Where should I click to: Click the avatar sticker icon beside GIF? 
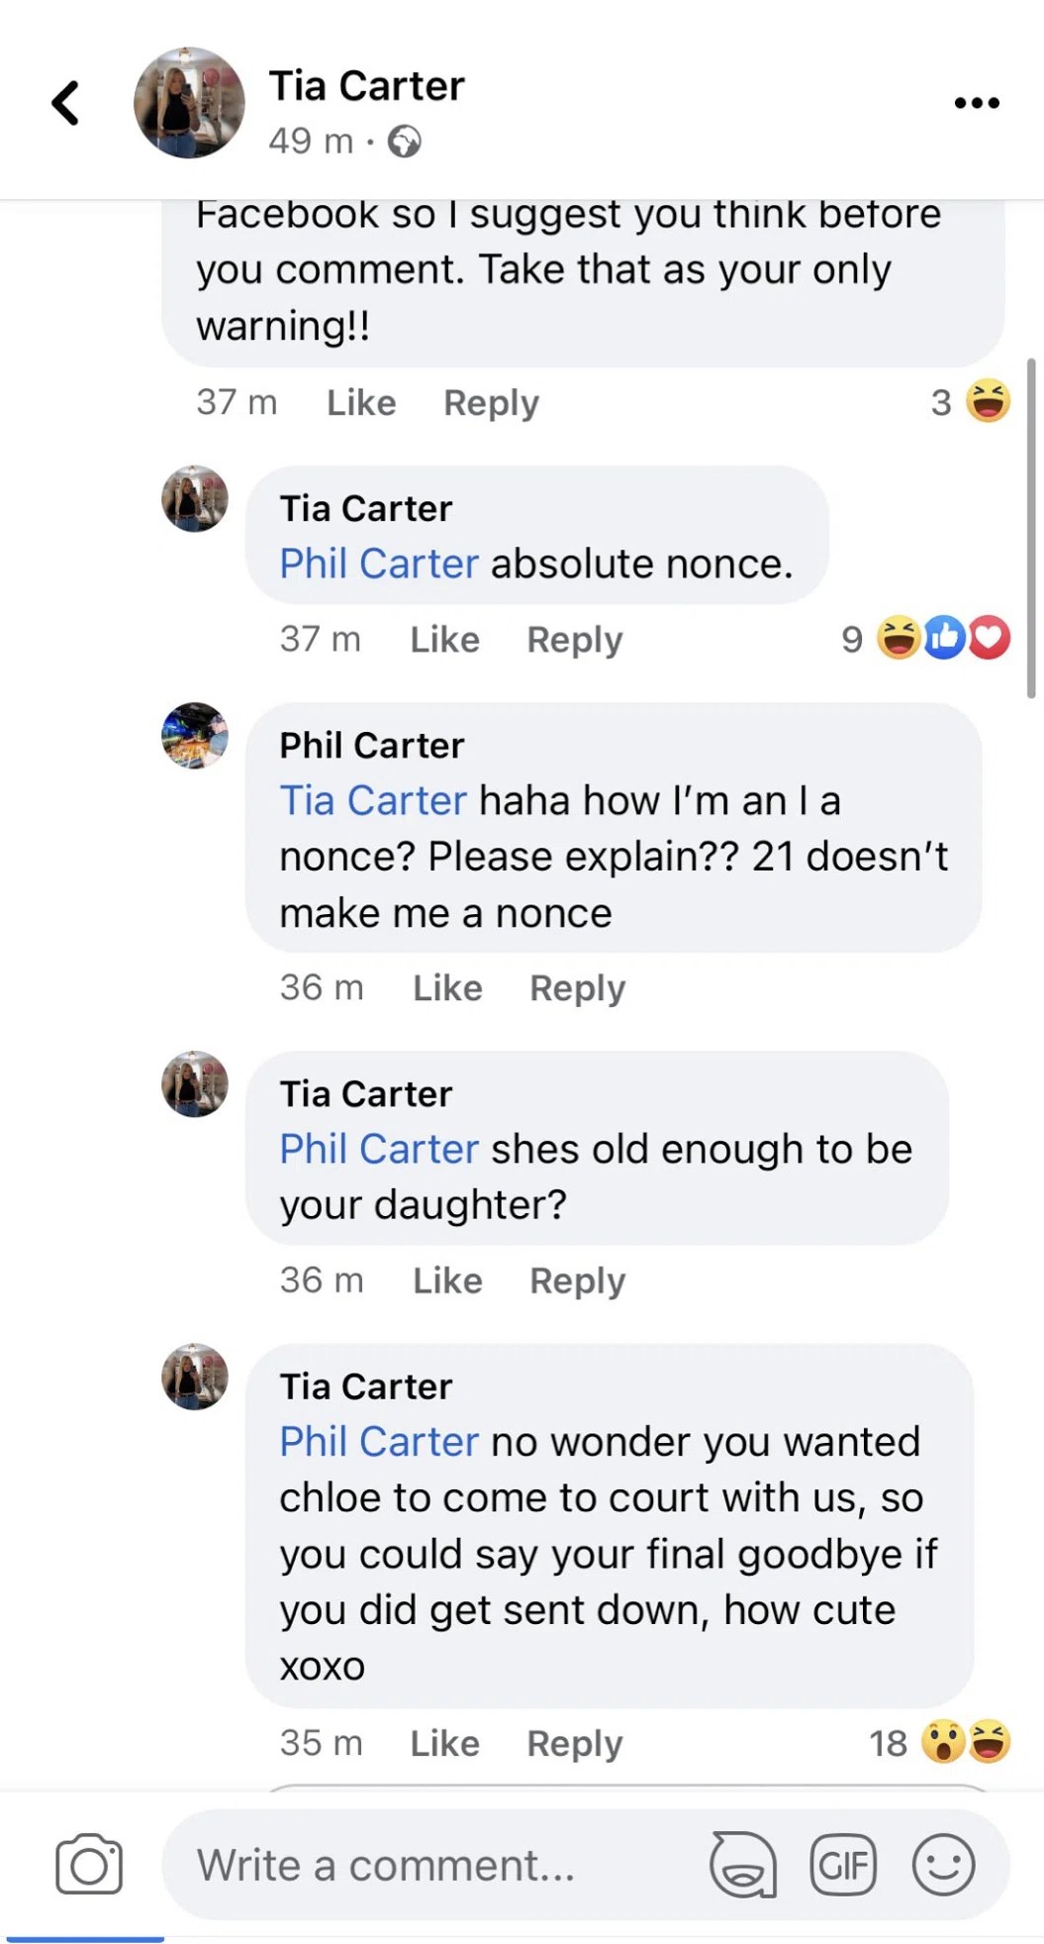pos(744,1864)
